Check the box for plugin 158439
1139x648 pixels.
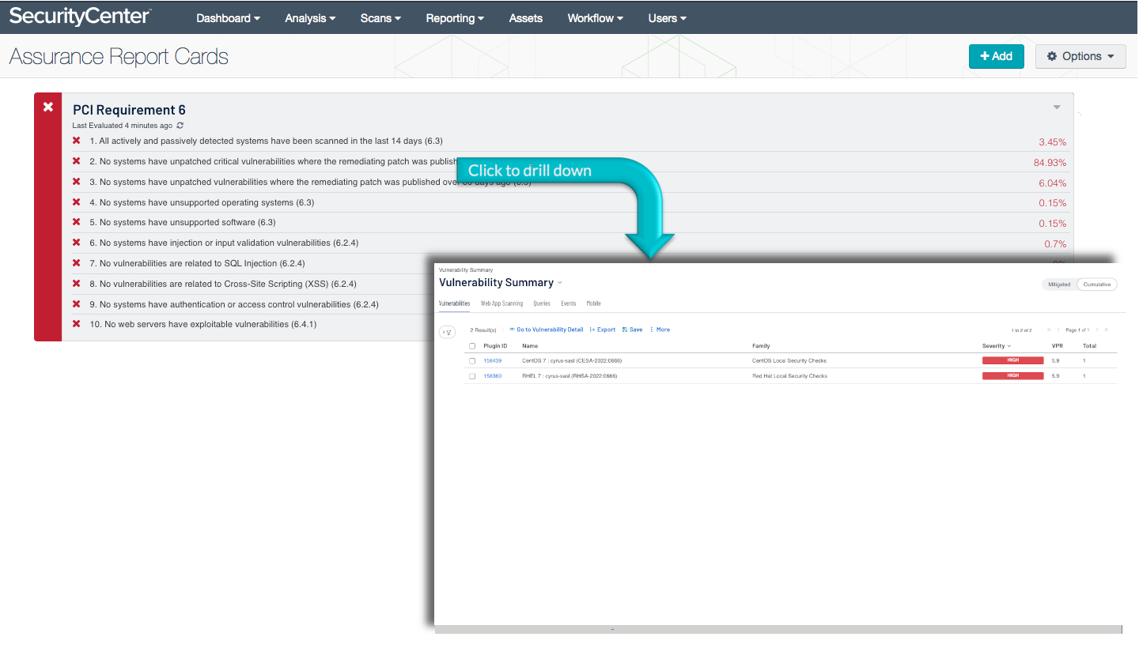click(472, 361)
